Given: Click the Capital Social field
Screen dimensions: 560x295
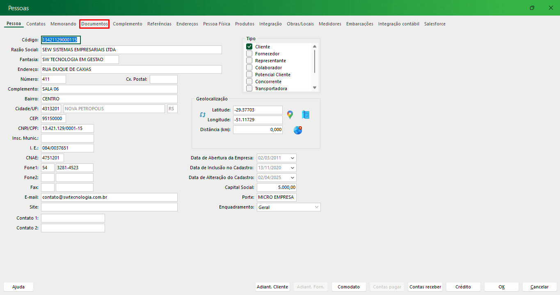Looking at the screenshot, I should (x=277, y=187).
